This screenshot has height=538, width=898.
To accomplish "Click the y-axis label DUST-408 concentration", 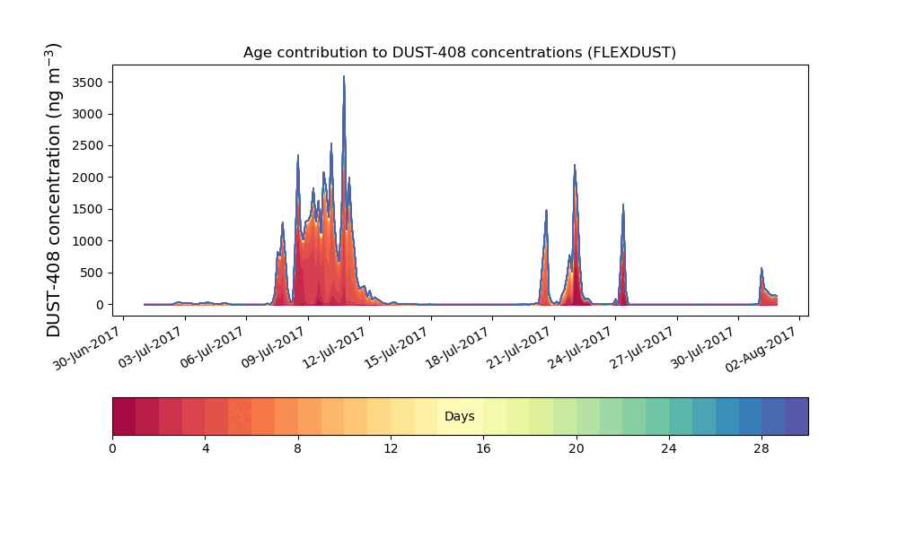I will [53, 190].
